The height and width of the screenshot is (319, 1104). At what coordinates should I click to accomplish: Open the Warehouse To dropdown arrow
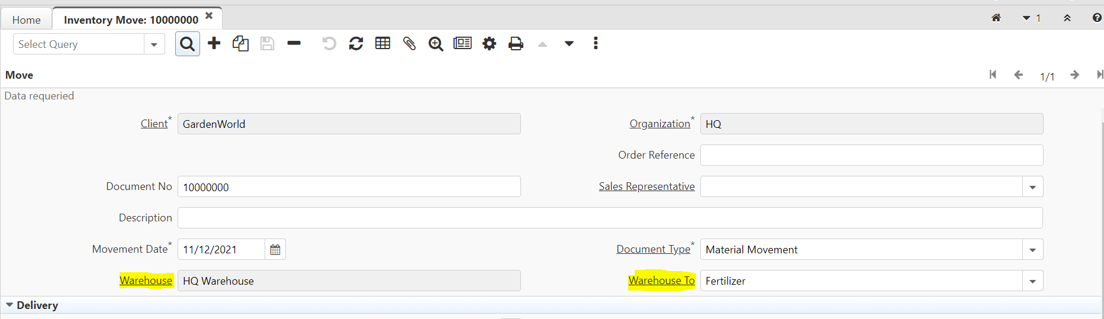click(x=1032, y=281)
